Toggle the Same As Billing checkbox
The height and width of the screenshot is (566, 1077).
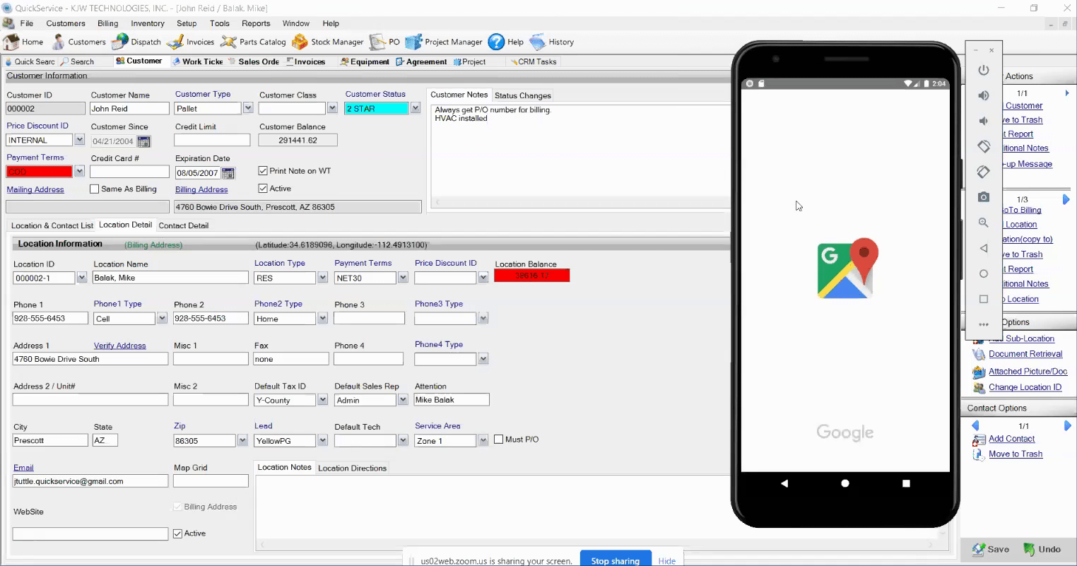(95, 189)
